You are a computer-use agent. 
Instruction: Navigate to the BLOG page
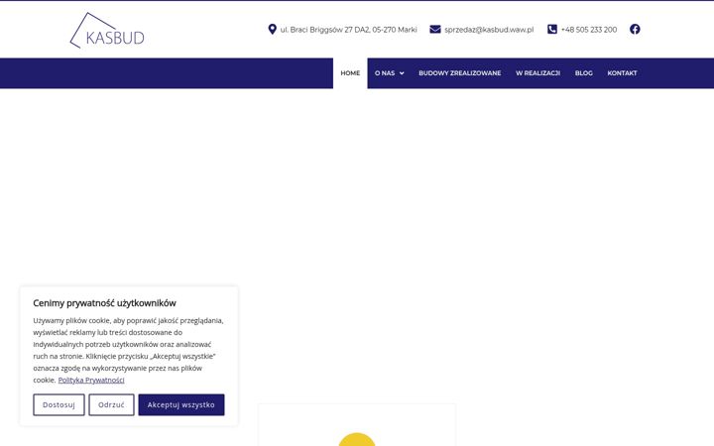(x=584, y=73)
